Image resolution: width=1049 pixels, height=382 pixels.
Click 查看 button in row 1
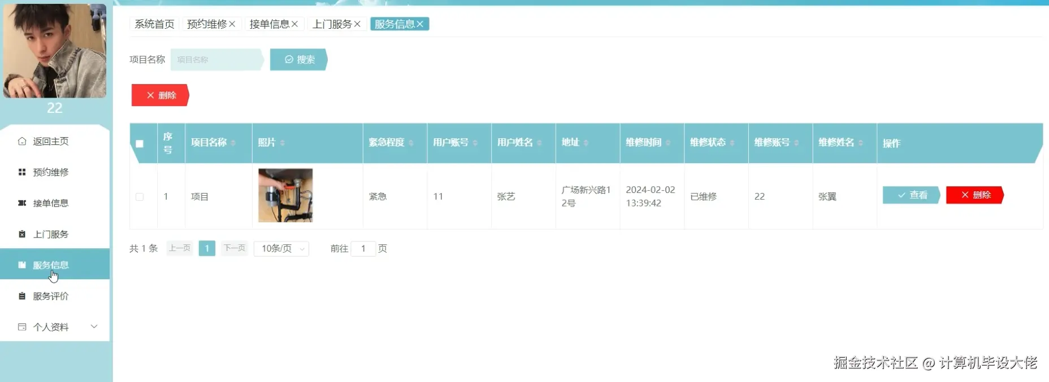click(912, 195)
